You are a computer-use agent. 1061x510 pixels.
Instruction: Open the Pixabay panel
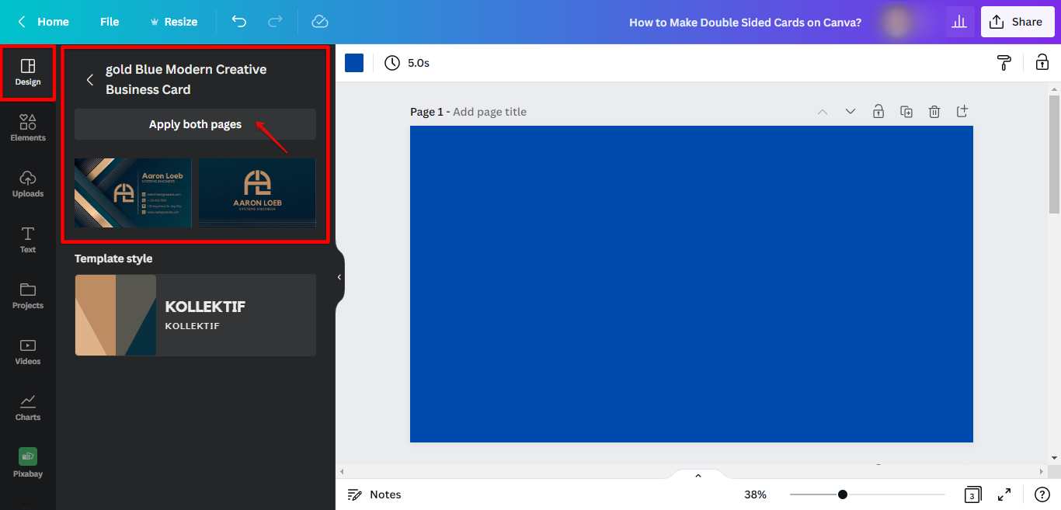(x=28, y=462)
